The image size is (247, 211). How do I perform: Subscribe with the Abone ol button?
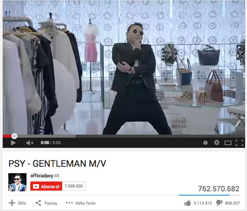coord(46,186)
